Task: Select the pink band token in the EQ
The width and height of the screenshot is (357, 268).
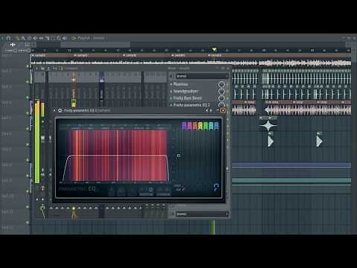Action: point(190,126)
